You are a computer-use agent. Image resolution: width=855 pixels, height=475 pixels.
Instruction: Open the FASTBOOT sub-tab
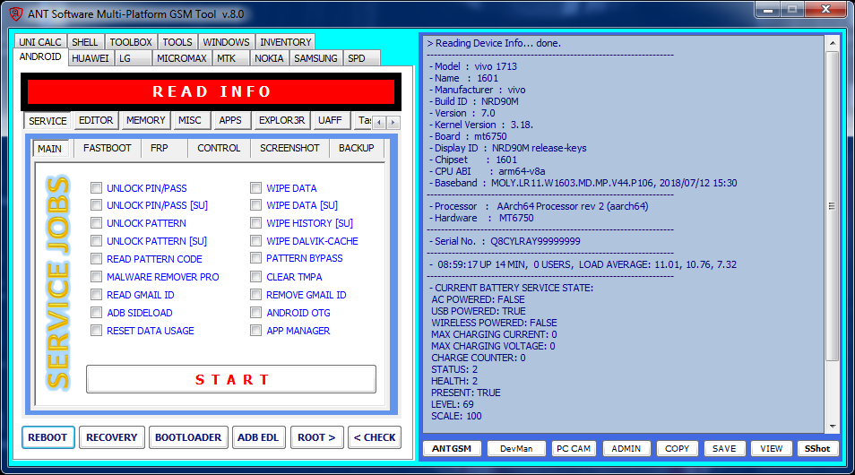107,149
